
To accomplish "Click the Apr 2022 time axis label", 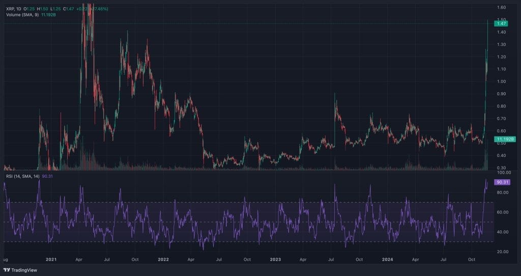I will [191, 259].
